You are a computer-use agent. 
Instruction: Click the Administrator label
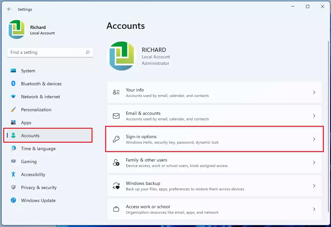[155, 63]
